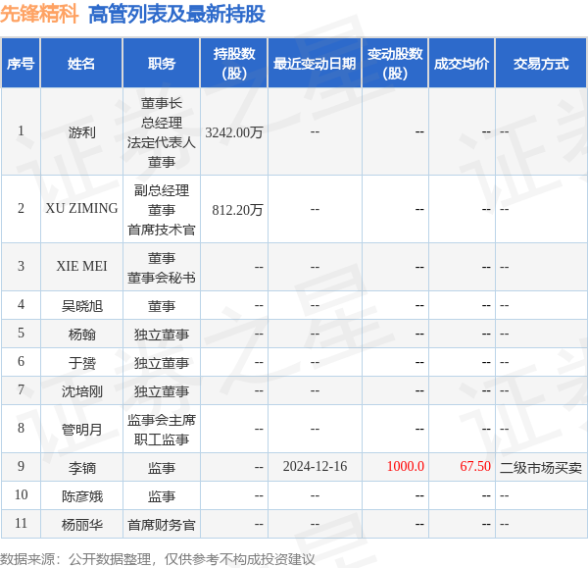Click the name 沈培刚
The width and height of the screenshot is (588, 568).
[x=81, y=391]
